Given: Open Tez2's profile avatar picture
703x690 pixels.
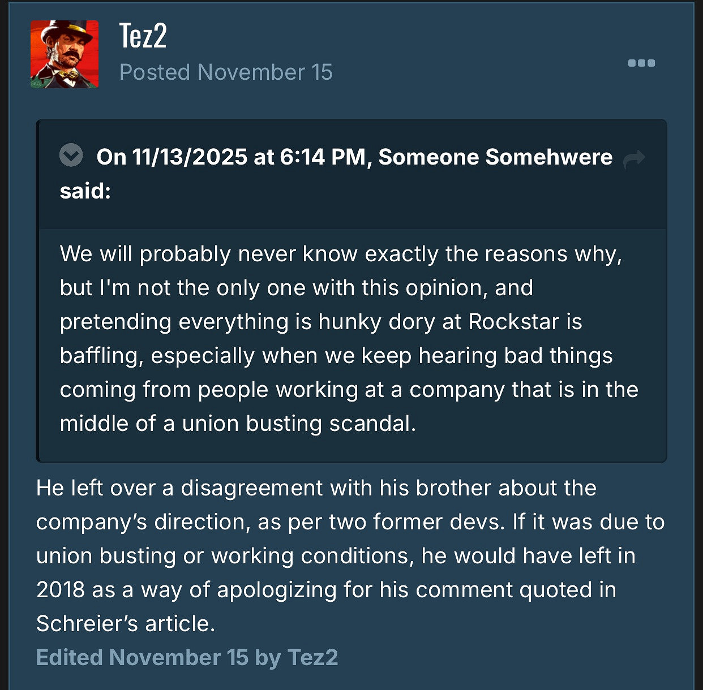Looking at the screenshot, I should (65, 54).
